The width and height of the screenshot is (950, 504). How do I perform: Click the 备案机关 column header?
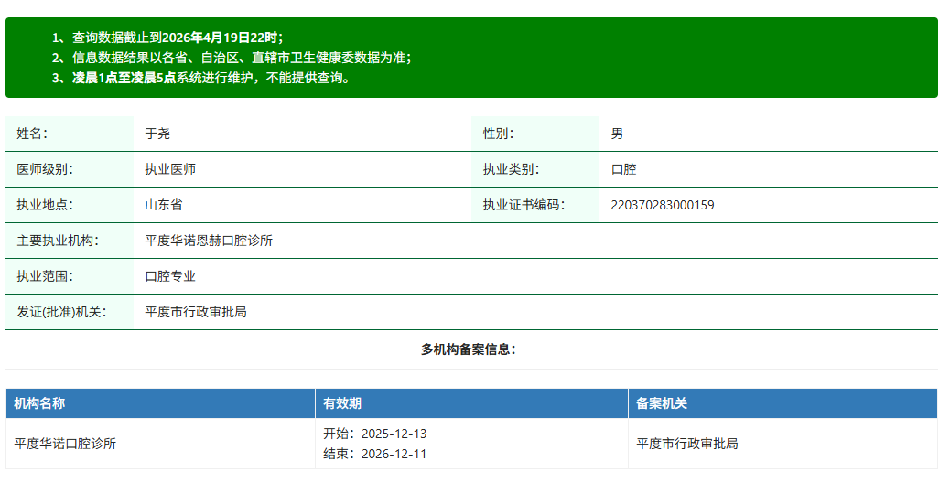[x=661, y=403]
